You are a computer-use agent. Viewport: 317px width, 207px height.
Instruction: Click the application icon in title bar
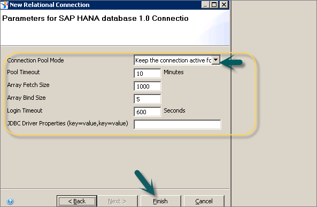pos(4,5)
